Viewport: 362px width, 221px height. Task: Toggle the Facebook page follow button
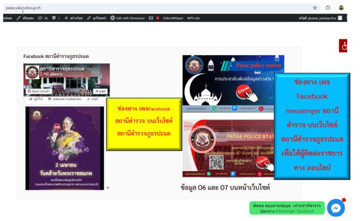(x=41, y=91)
